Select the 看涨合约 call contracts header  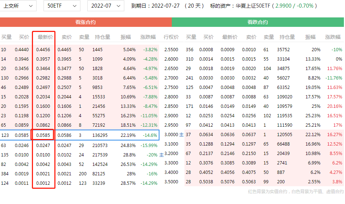(x=86, y=22)
